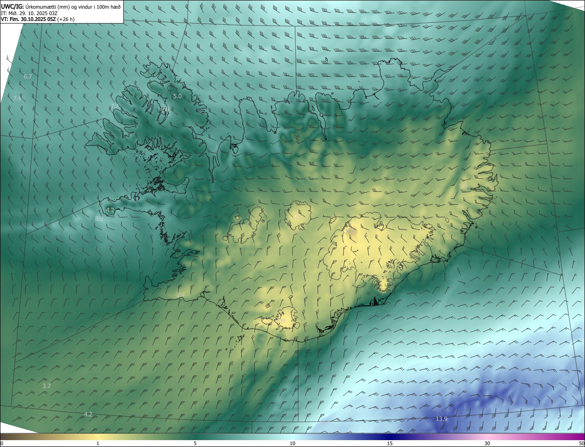Click the 8.2 value label on the map
585x447 pixels.
[99, 219]
